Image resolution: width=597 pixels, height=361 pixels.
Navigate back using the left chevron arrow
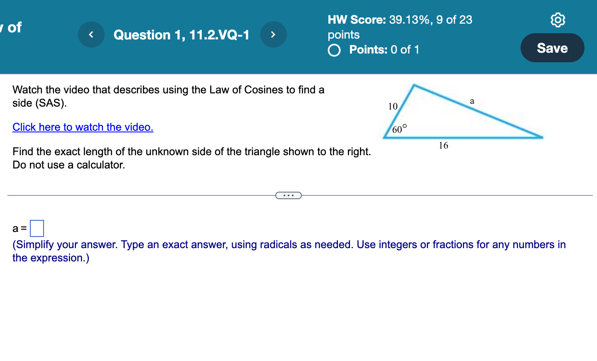point(91,34)
